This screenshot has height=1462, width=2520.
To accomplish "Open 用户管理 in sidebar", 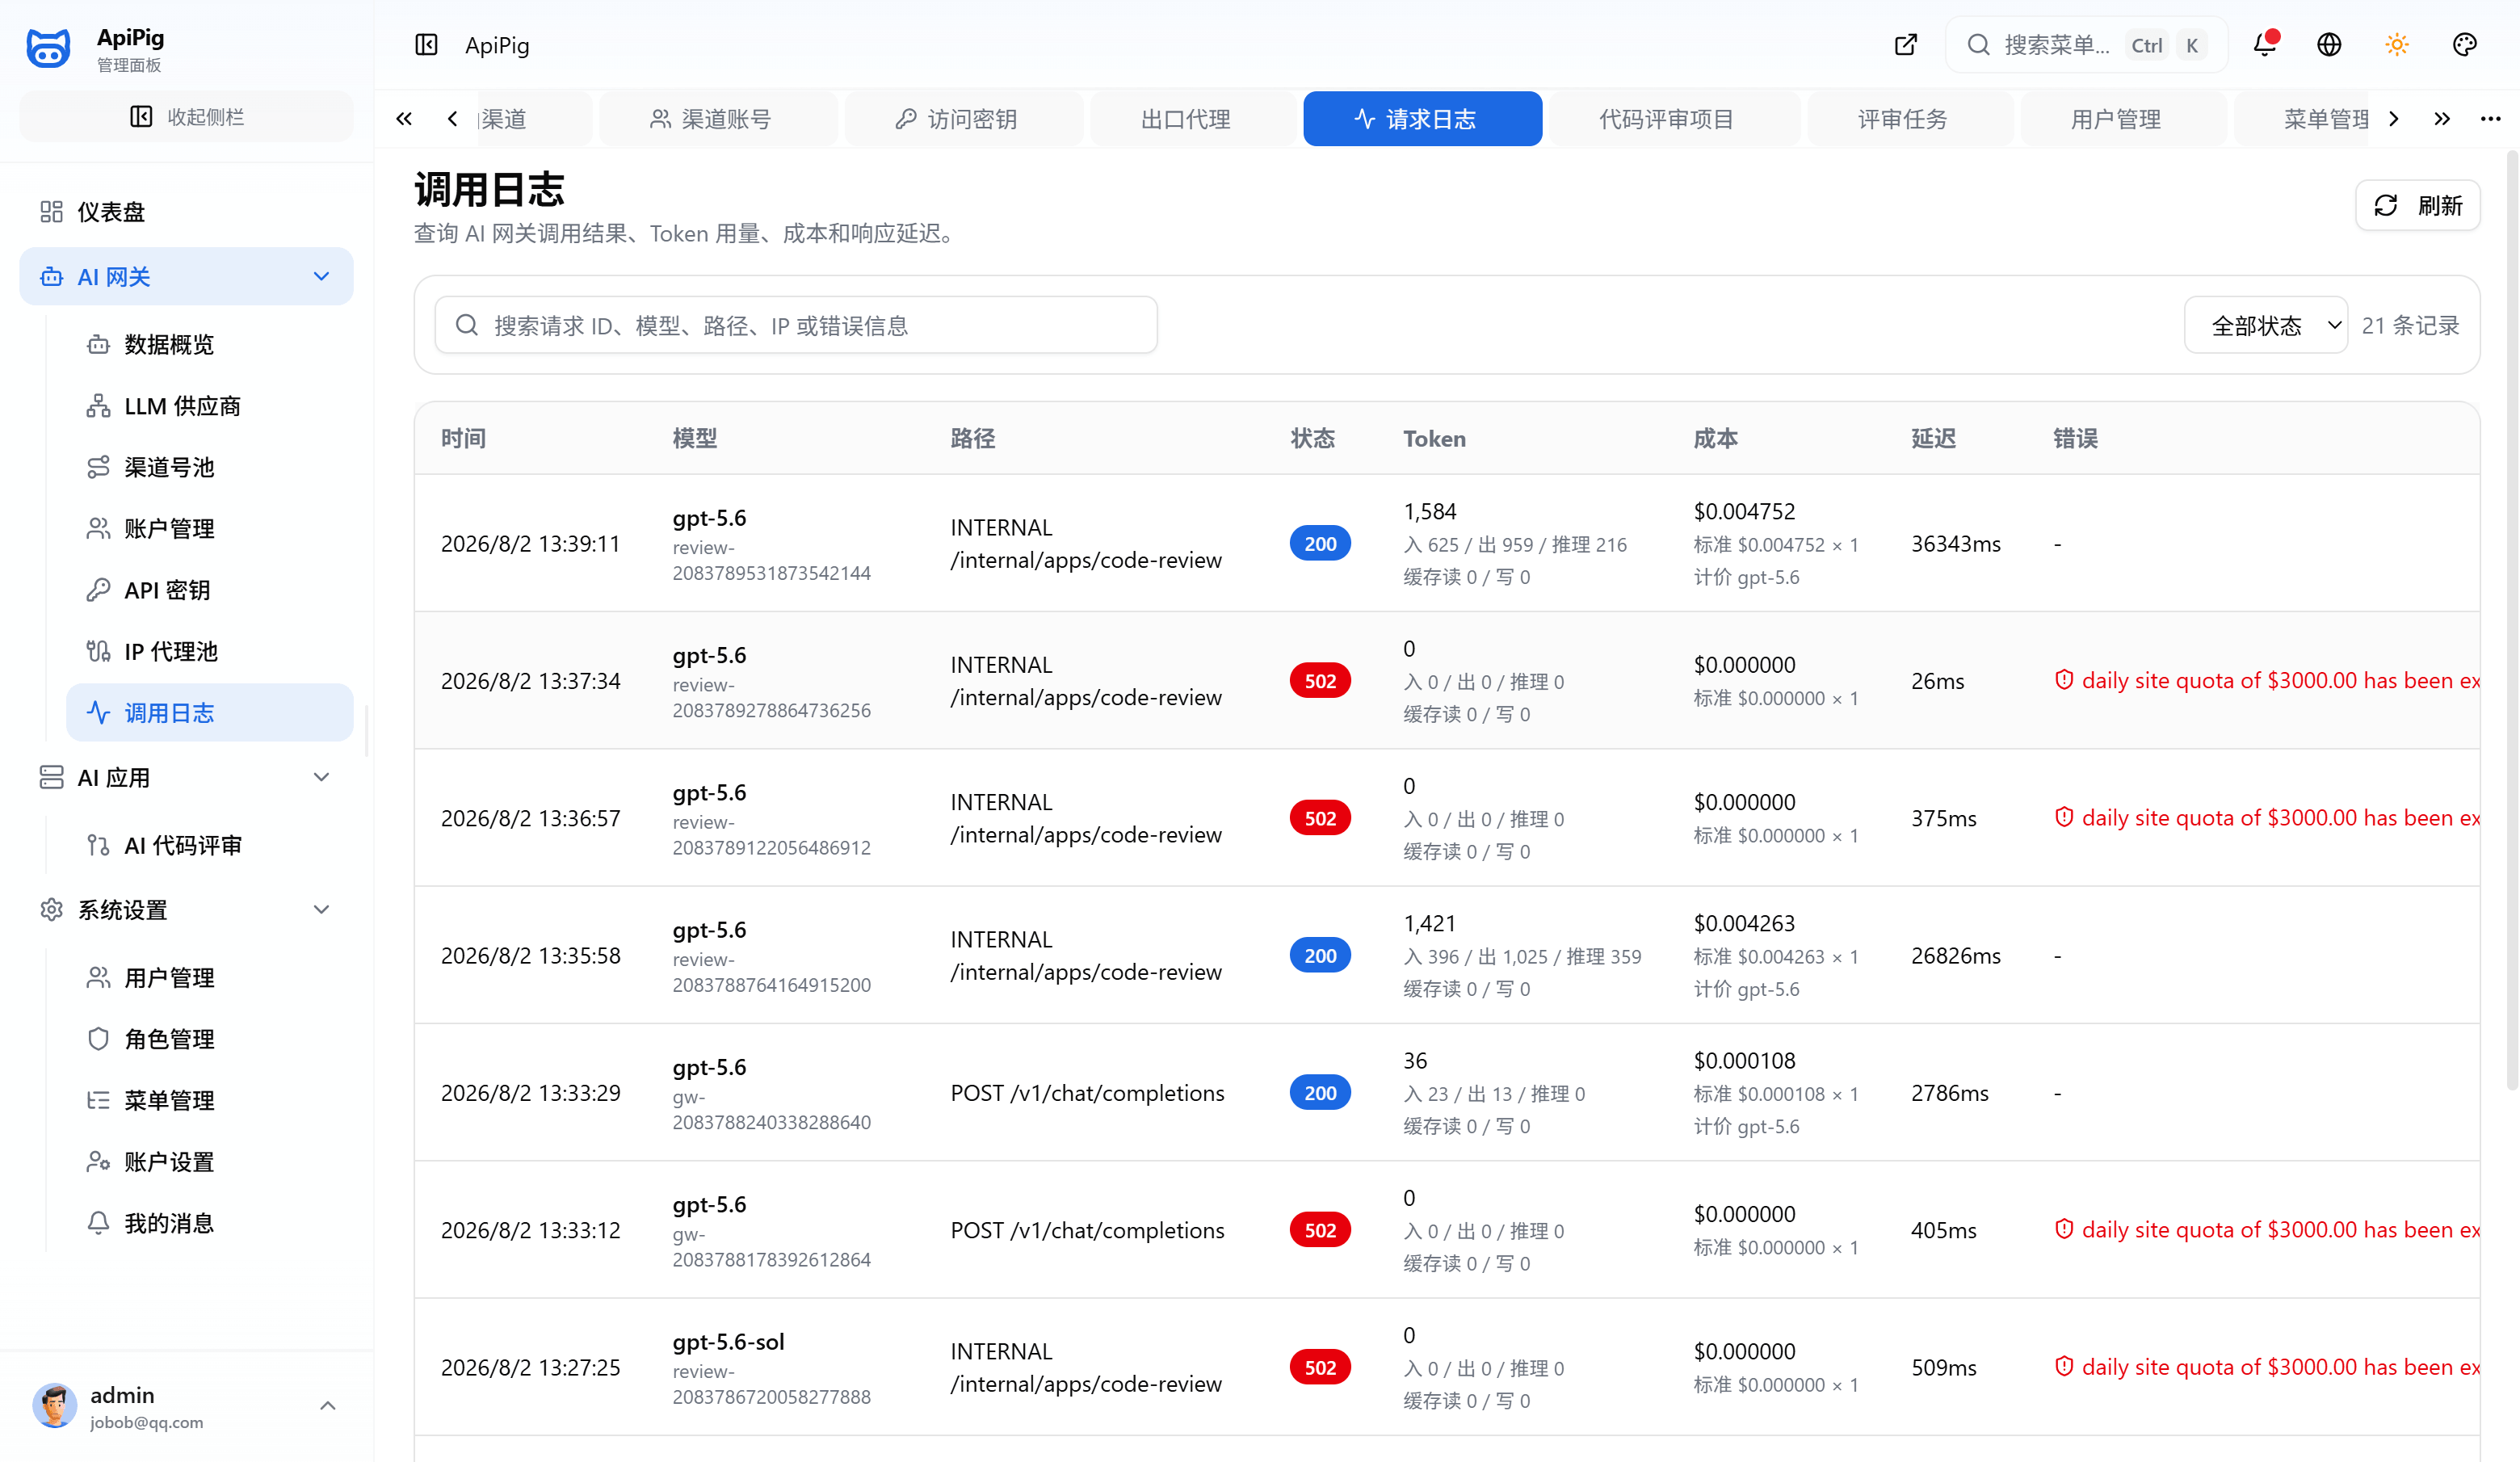I will (210, 978).
